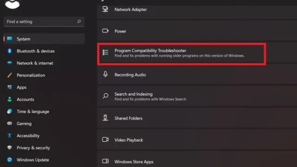Image resolution: width=297 pixels, height=167 pixels.
Task: Click the Windows Store Apps window icon
Action: click(105, 161)
